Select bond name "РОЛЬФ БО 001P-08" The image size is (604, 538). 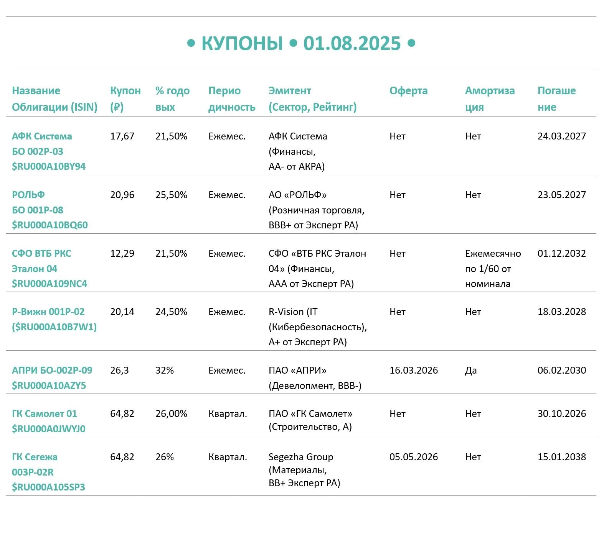click(x=38, y=202)
